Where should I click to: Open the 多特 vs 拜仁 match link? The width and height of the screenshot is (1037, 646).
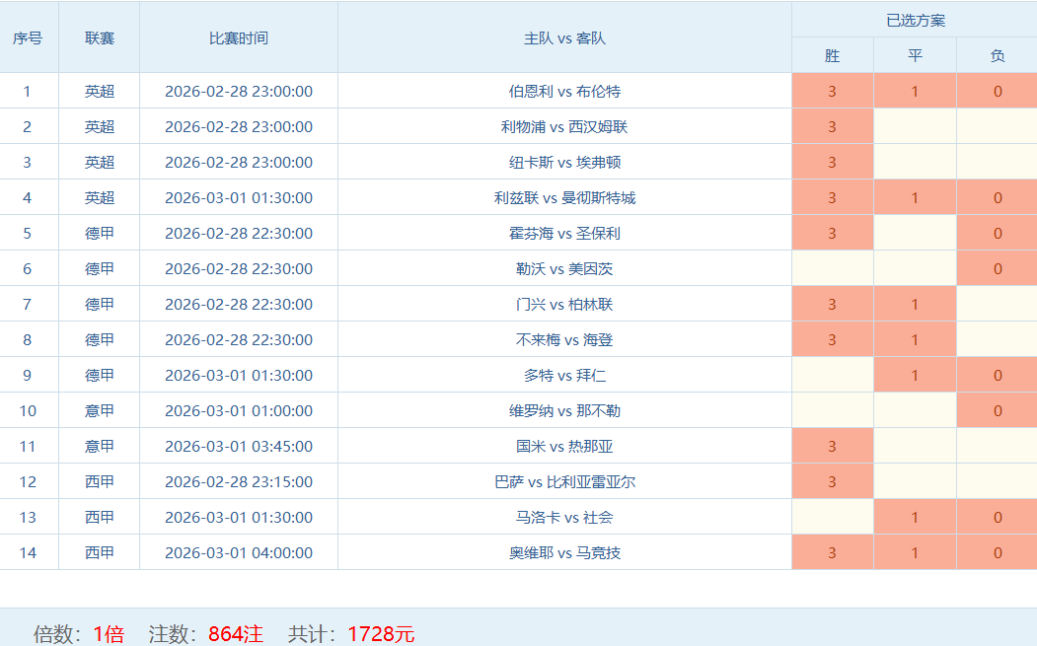pyautogui.click(x=564, y=375)
